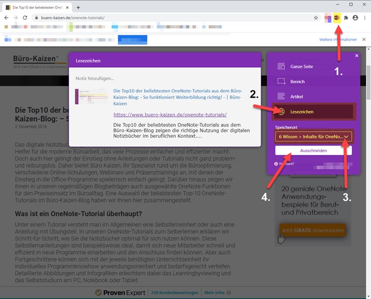This screenshot has height=299, width=371.
Task: Click the blue blurred button in info bar
Action: coord(132,40)
